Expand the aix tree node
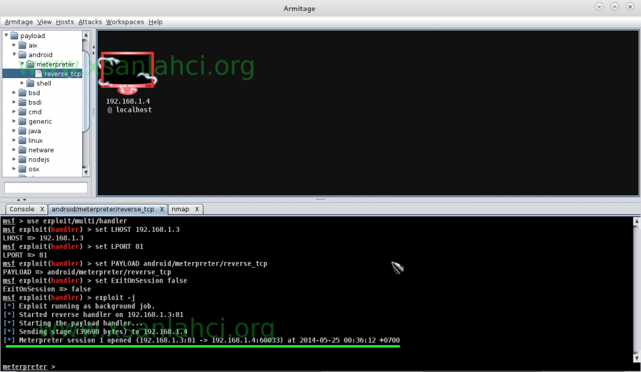 14,45
